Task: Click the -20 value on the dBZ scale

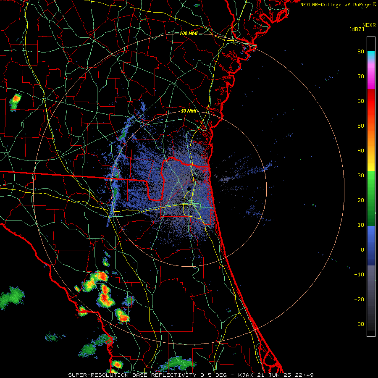Action: tap(359, 299)
